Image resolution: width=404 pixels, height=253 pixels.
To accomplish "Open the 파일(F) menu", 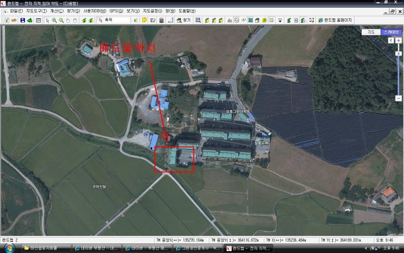I will pyautogui.click(x=16, y=11).
